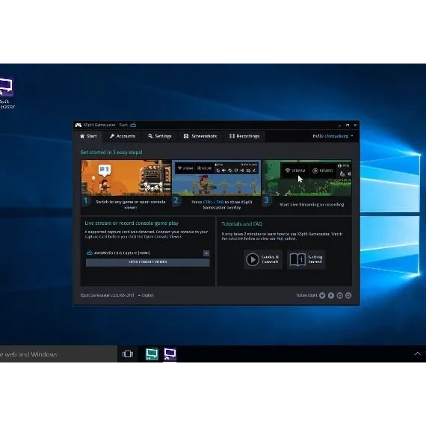
Task: Go to the Screenshots tab
Action: coord(200,136)
